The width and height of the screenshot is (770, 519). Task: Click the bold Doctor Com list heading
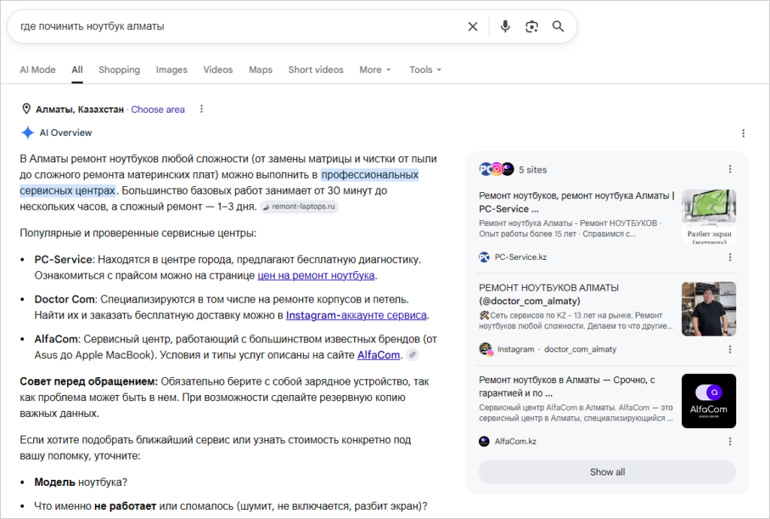pyautogui.click(x=65, y=299)
